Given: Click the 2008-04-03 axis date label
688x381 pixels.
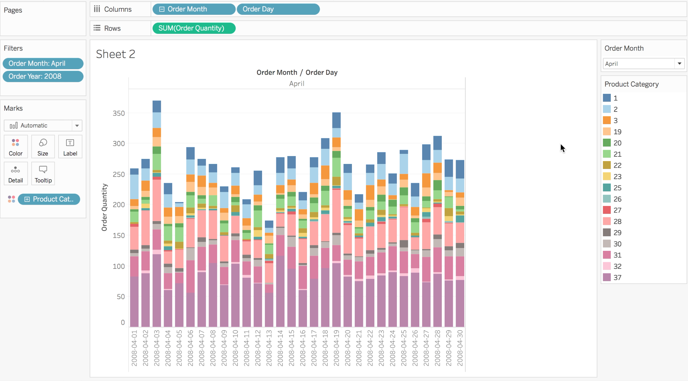Looking at the screenshot, I should pos(157,348).
